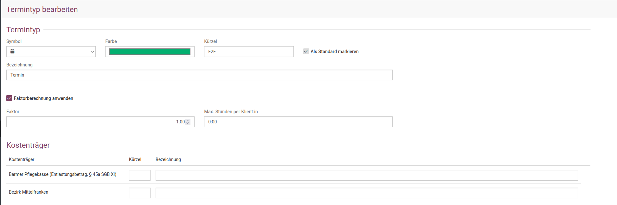Click the Max. Stunden per Klient:in field
The height and width of the screenshot is (205, 617).
tap(298, 122)
